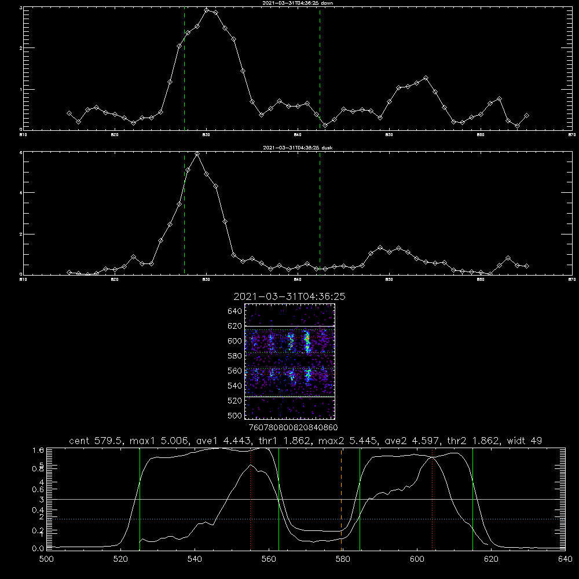
Task: Click the dusk plot title text
Action: click(298, 148)
